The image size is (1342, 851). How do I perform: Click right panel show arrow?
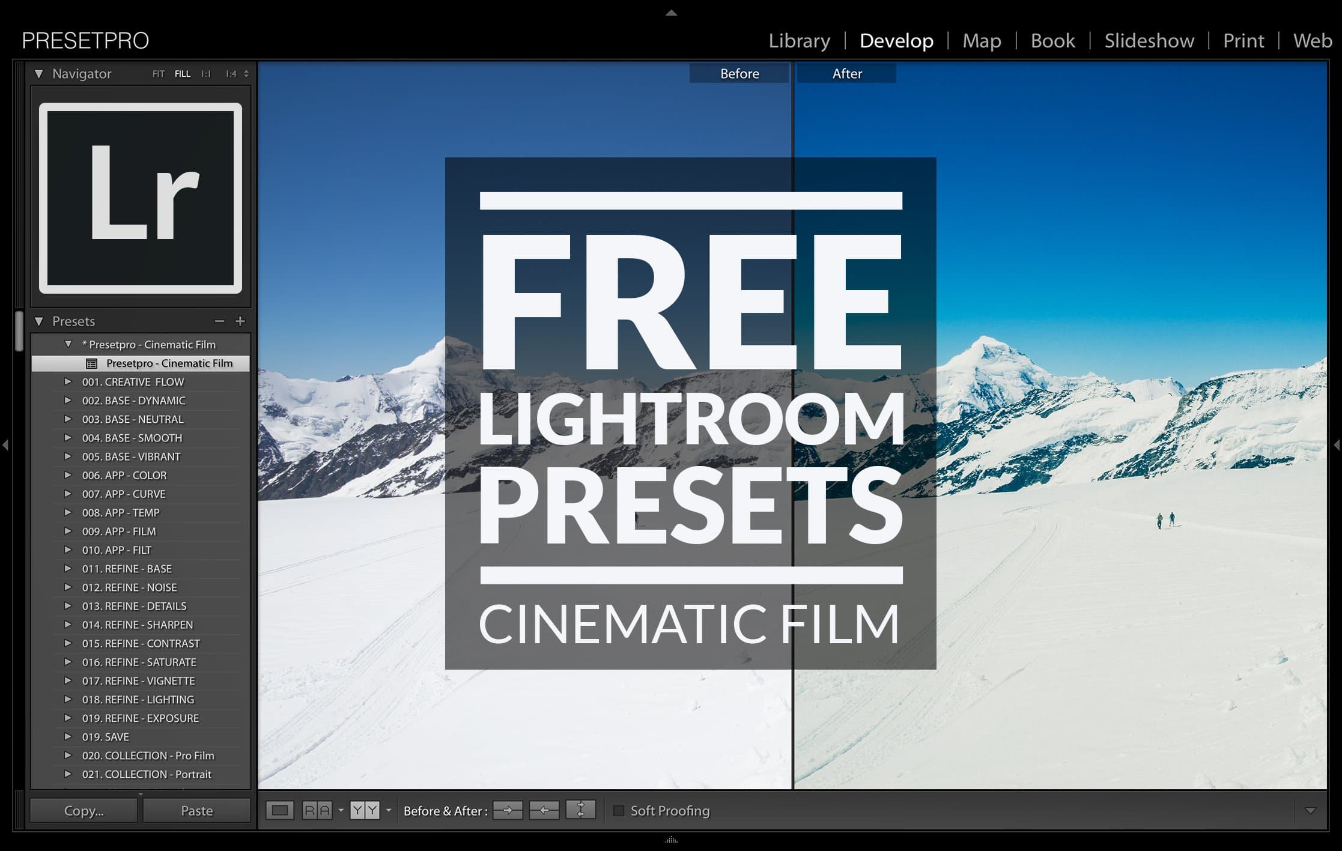coord(1337,445)
